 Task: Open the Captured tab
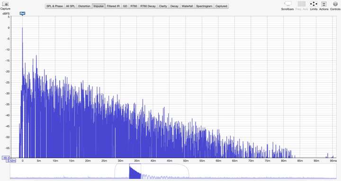coord(221,6)
